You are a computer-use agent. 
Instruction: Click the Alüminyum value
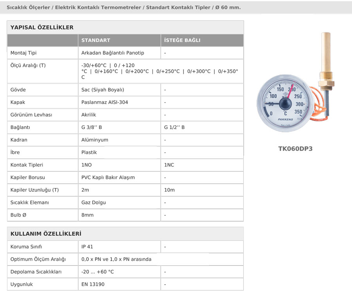click(x=95, y=140)
